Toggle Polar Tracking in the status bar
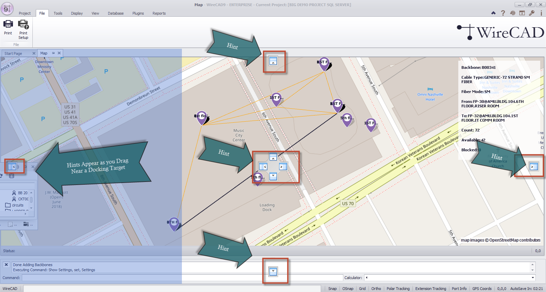The width and height of the screenshot is (546, 292). (398, 289)
